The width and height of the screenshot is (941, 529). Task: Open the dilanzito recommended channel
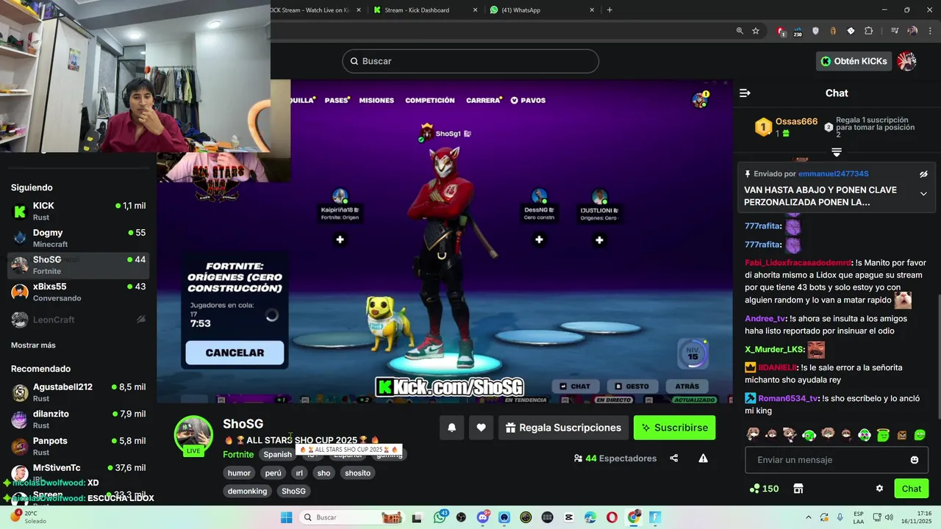78,420
